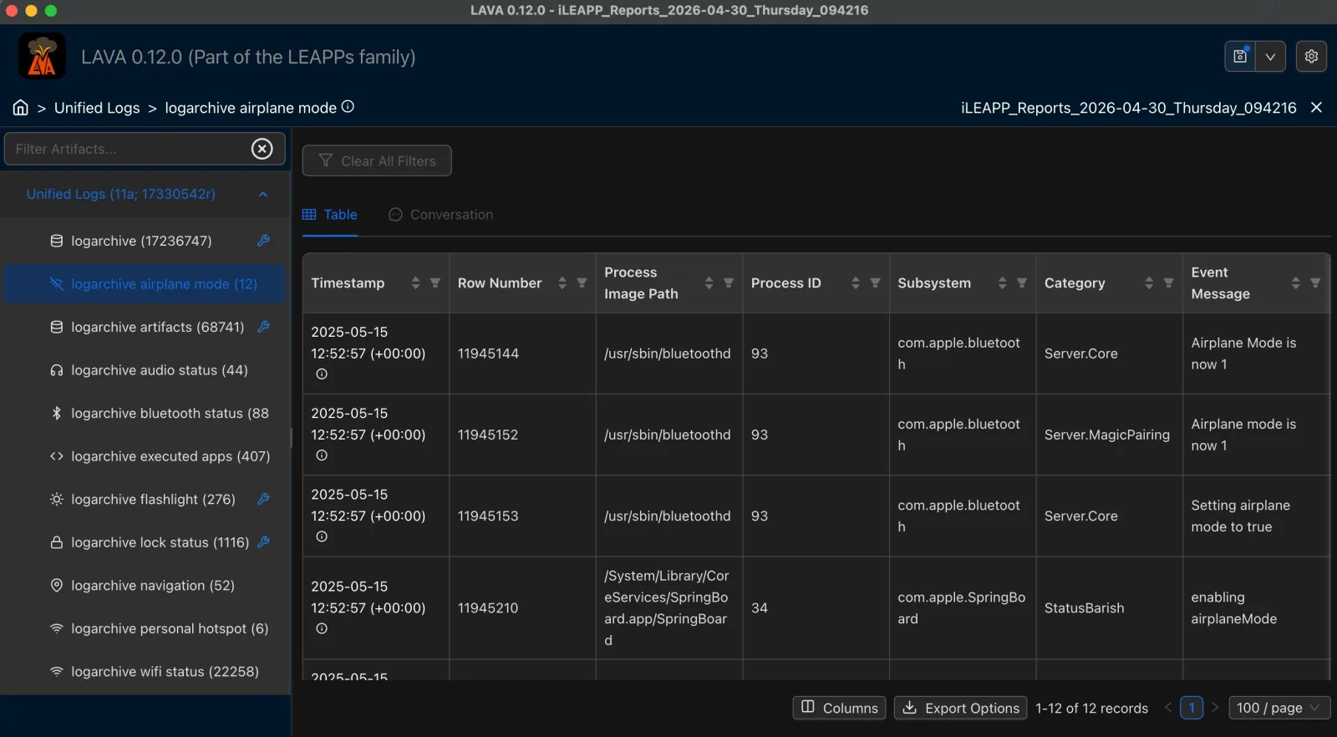Select logarchive airplane mode (12) item
Image resolution: width=1337 pixels, height=737 pixels.
(x=145, y=284)
